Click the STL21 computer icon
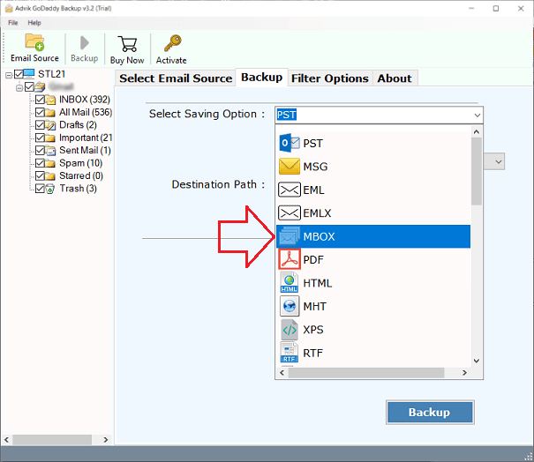 29,73
